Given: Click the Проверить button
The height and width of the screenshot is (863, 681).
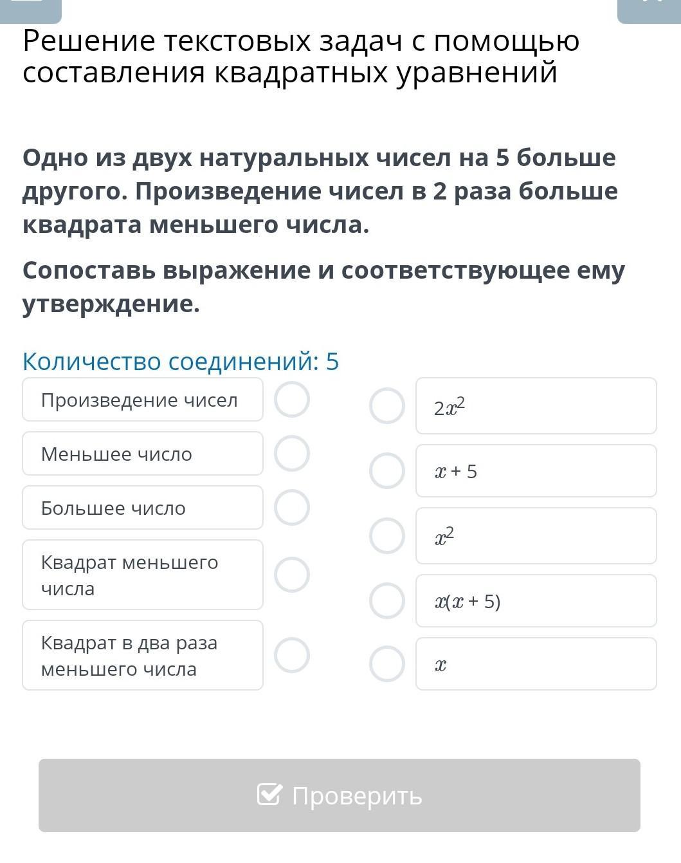Looking at the screenshot, I should (340, 795).
